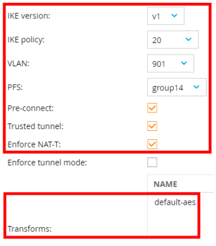Click the IKE policy label

pos(26,40)
